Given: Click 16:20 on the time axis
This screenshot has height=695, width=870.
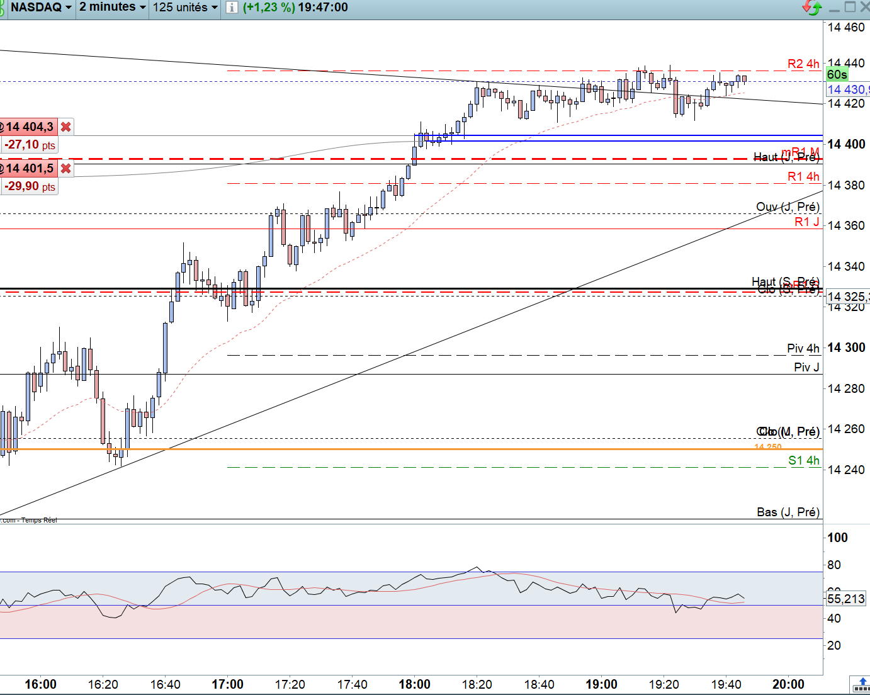Looking at the screenshot, I should pyautogui.click(x=103, y=684).
